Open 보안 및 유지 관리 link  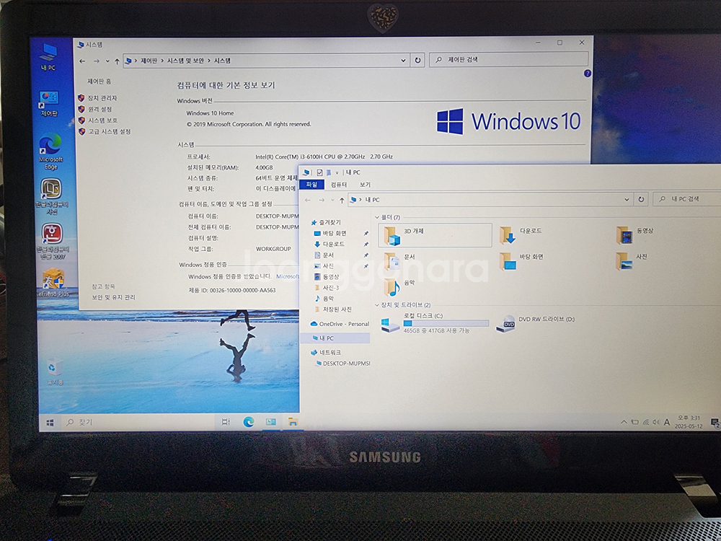[114, 298]
